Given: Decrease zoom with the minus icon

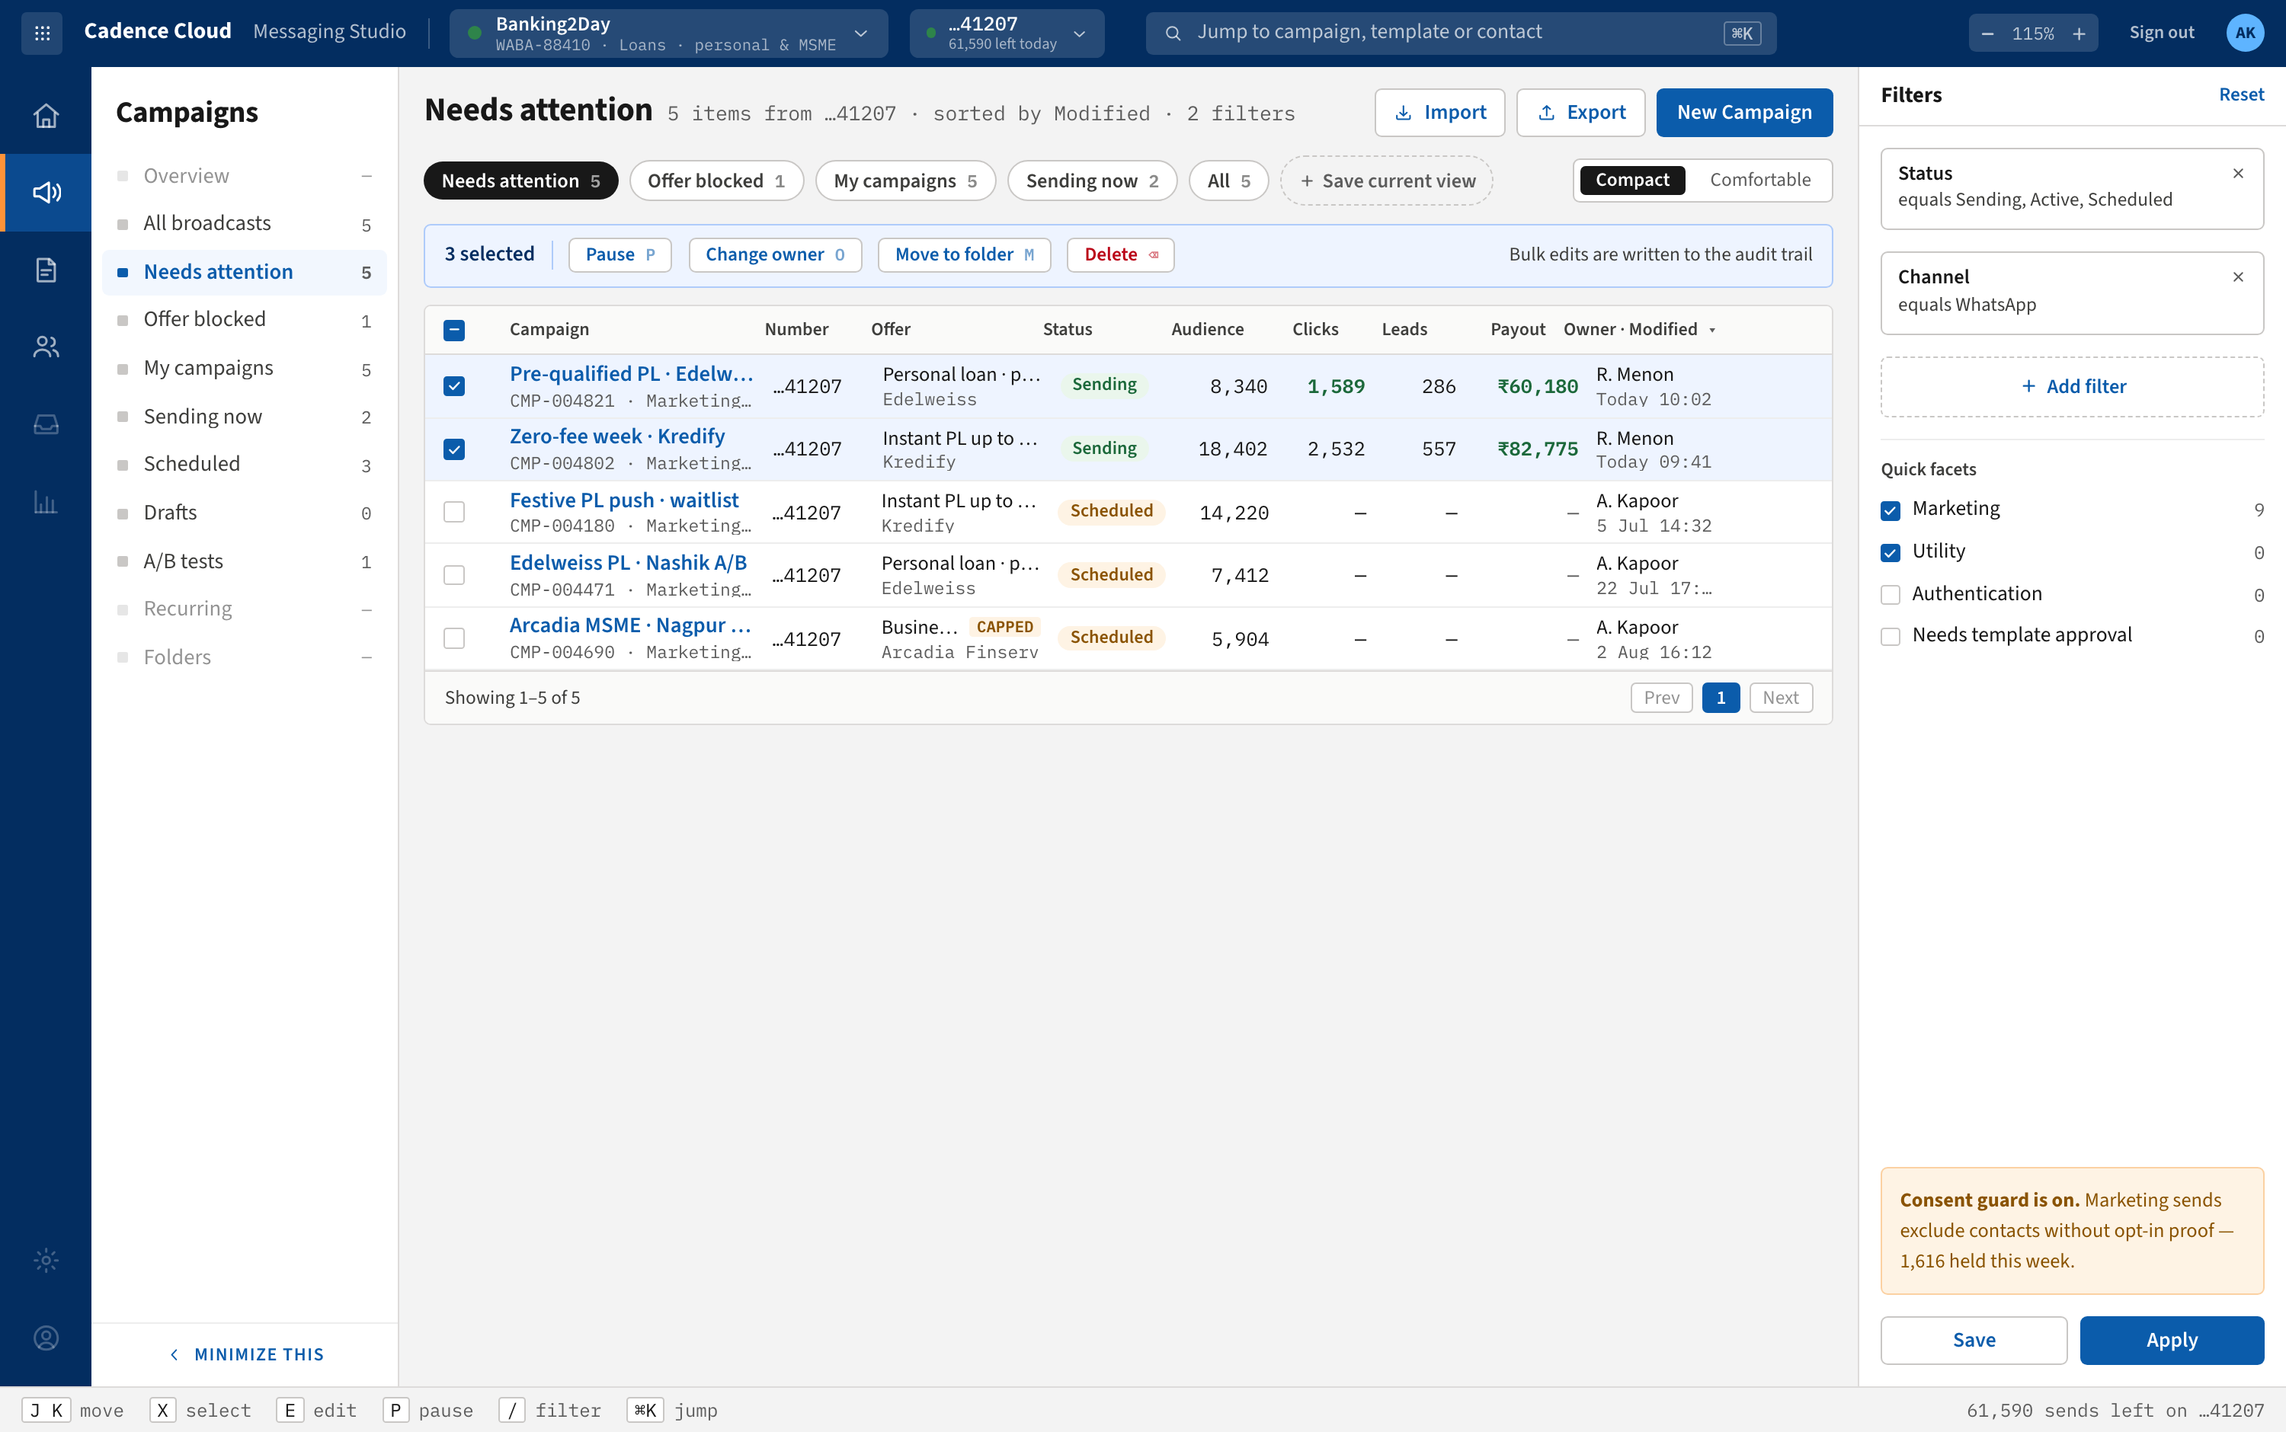Looking at the screenshot, I should pos(1987,34).
